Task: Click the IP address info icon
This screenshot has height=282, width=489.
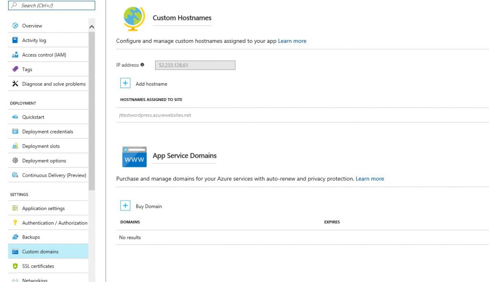Action: (142, 65)
